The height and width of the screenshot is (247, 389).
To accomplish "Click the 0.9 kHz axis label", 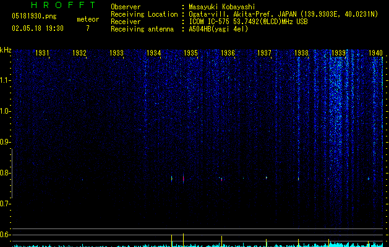I will pyautogui.click(x=6, y=142).
